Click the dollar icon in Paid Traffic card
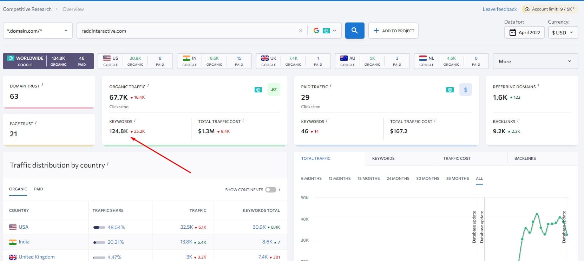This screenshot has height=261, width=584. (x=465, y=90)
